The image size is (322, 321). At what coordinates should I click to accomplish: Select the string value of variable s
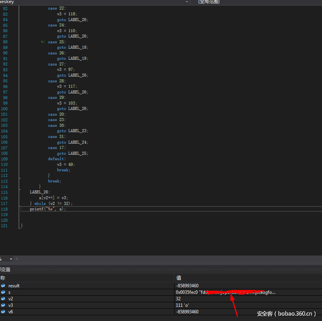point(225,292)
